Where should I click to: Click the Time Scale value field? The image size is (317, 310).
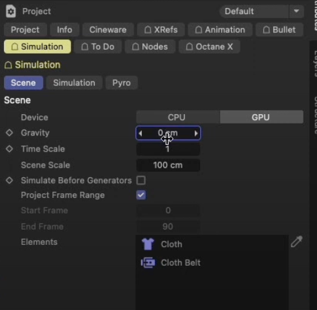pos(168,149)
